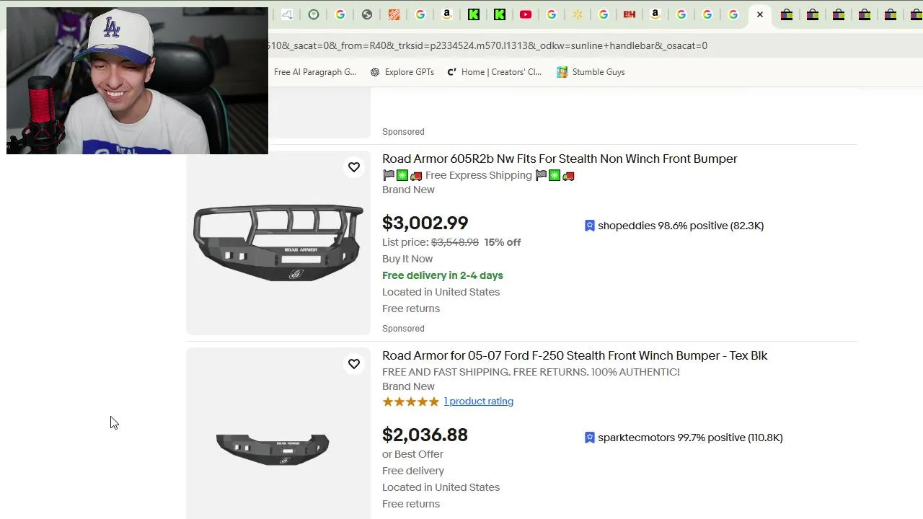Image resolution: width=923 pixels, height=519 pixels.
Task: Open the Walmart browser tab
Action: point(578,14)
